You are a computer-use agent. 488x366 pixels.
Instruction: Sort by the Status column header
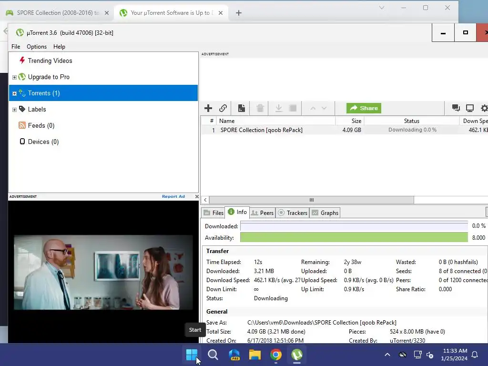pos(411,121)
